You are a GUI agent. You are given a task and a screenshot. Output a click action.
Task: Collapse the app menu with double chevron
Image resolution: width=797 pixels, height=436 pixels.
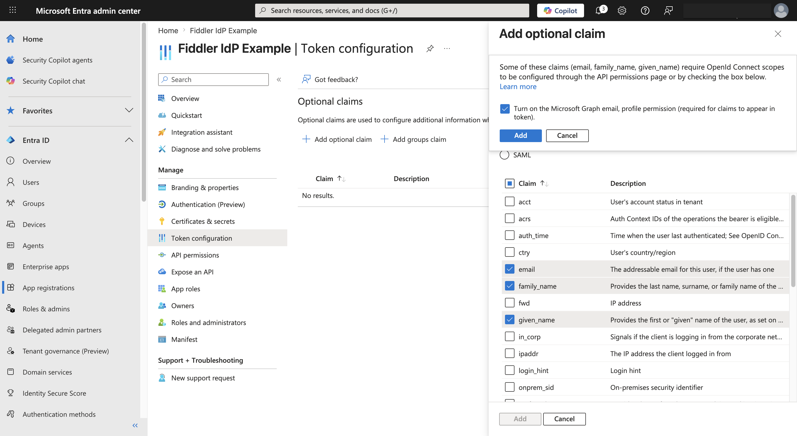click(279, 80)
